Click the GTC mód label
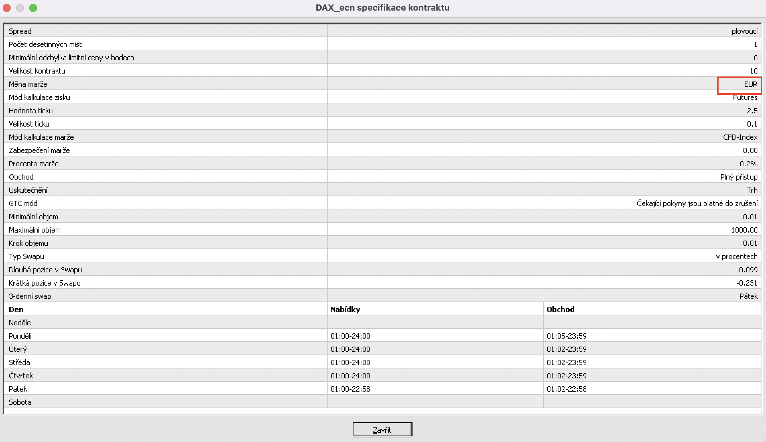 tap(23, 203)
